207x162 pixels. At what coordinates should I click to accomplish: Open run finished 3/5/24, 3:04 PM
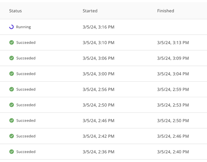tap(173, 74)
